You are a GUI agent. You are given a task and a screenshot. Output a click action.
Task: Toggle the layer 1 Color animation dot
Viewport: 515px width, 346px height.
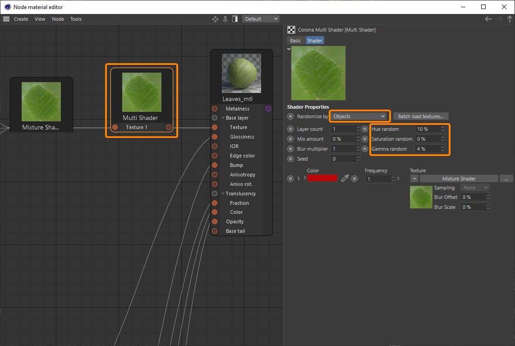291,179
